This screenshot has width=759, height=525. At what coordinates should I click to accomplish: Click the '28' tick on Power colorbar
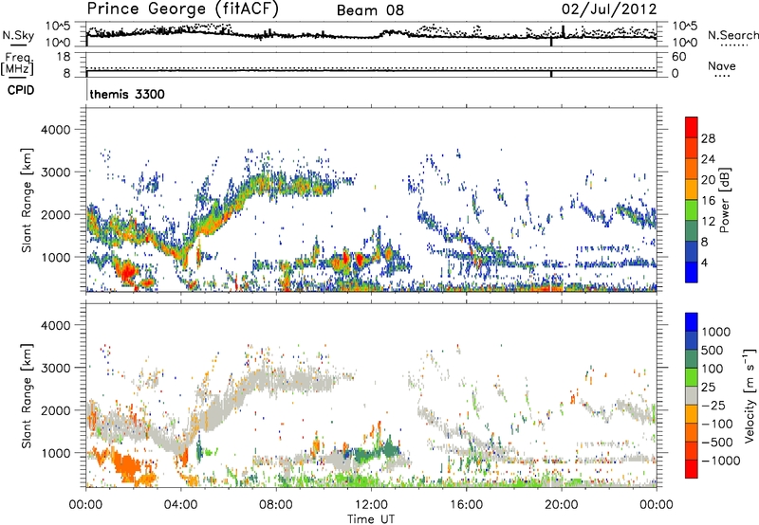(x=708, y=138)
